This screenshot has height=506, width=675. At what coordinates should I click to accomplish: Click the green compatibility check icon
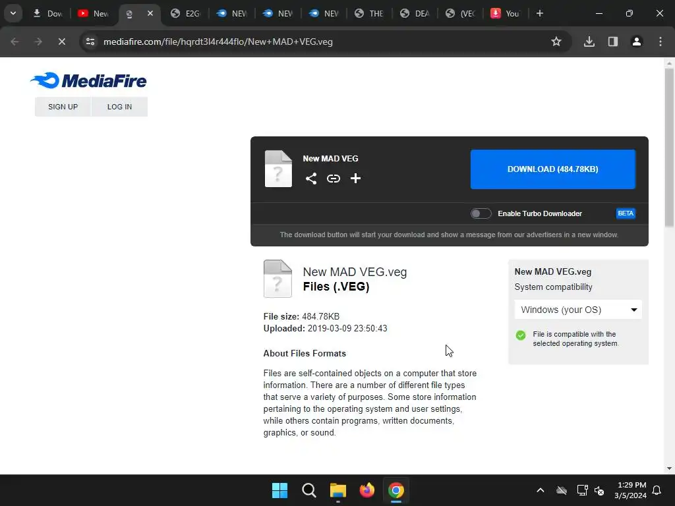tap(521, 335)
